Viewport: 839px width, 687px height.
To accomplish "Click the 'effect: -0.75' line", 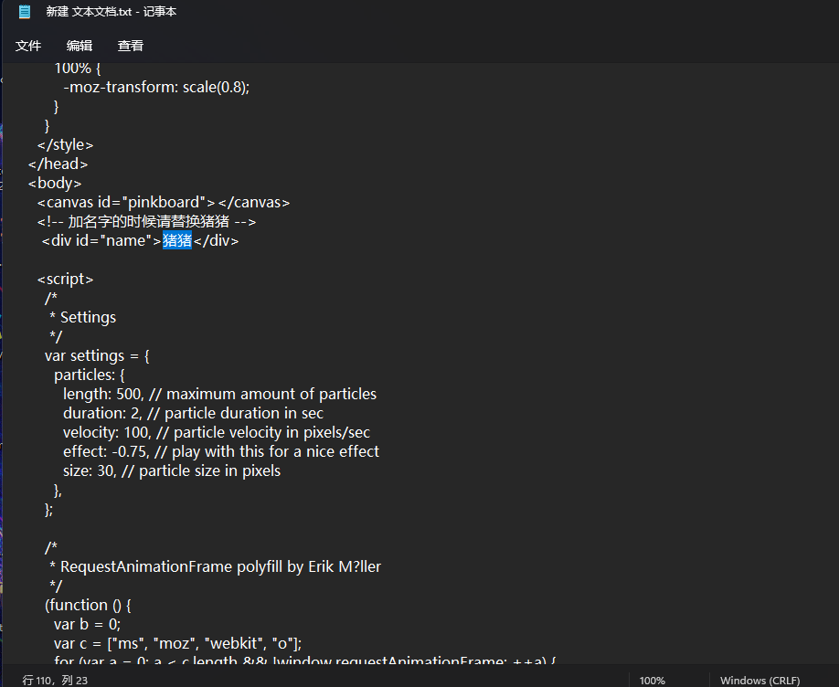I will pos(220,452).
